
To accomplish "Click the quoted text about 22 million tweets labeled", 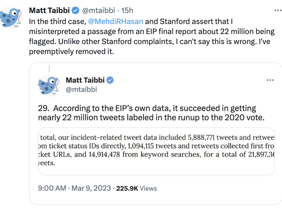I will pos(151,113).
